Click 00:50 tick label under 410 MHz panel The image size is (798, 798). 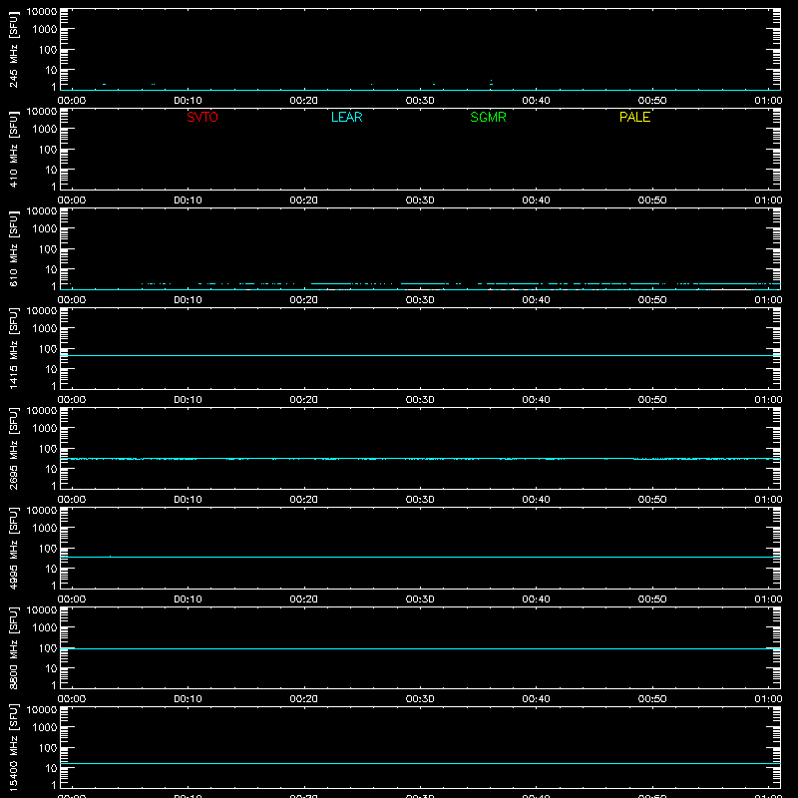(x=652, y=200)
